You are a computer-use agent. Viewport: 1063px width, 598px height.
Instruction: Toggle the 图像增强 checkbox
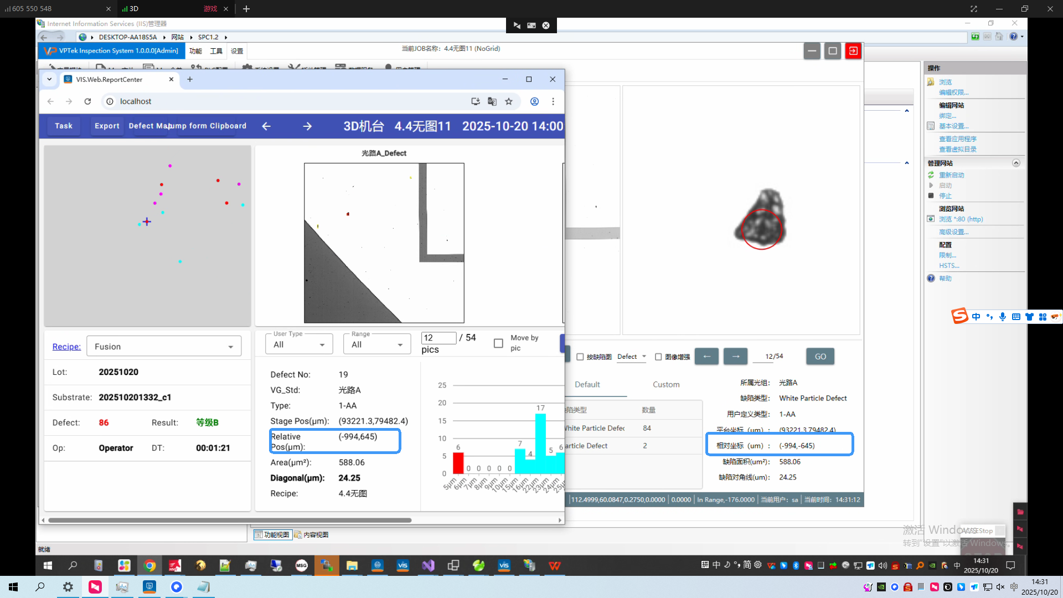click(658, 357)
